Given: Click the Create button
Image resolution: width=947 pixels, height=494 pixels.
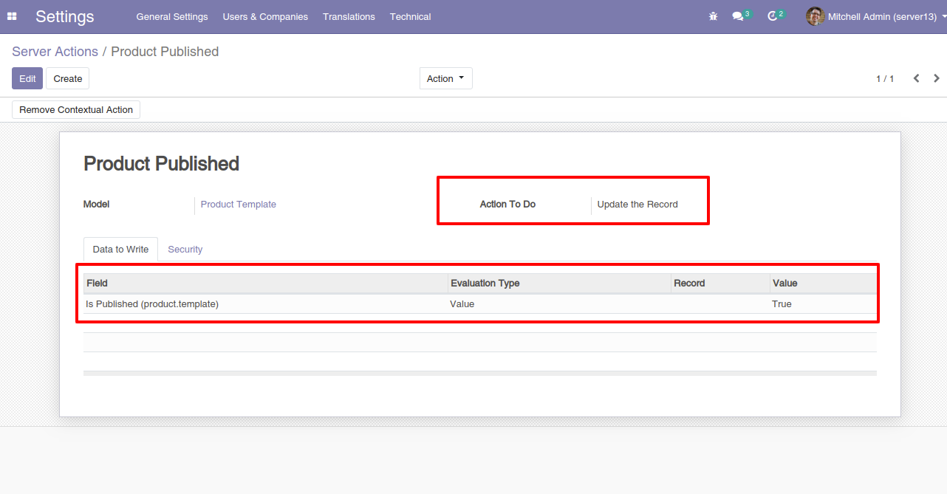Looking at the screenshot, I should coord(68,78).
